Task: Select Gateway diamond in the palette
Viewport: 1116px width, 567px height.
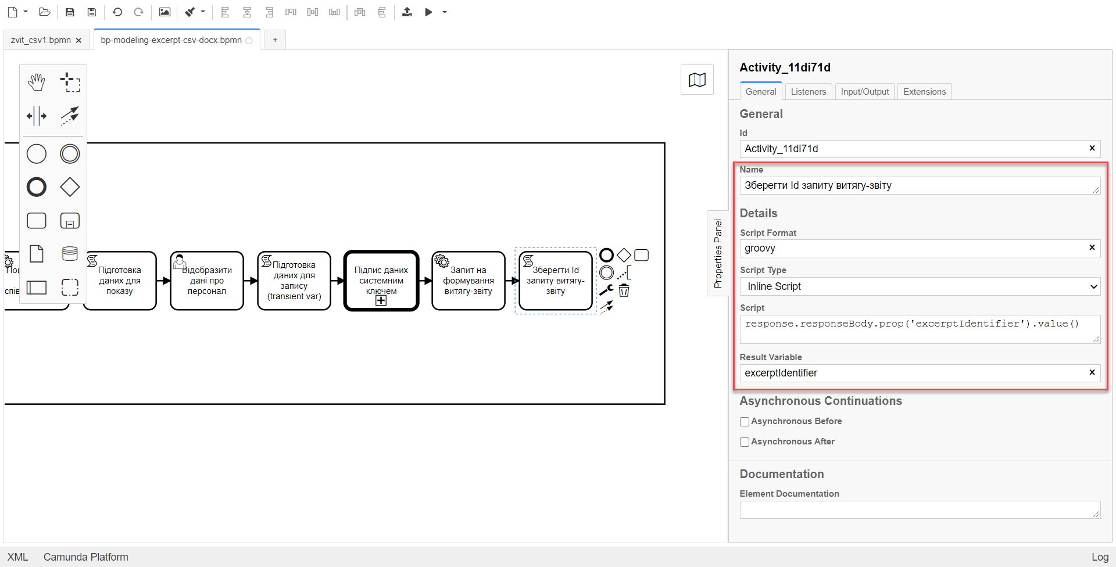Action: 70,187
